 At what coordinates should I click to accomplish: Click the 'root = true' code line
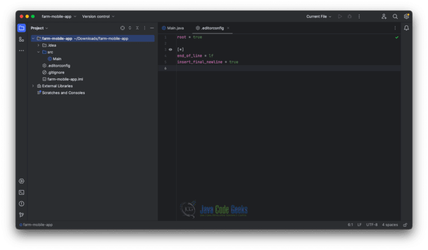click(189, 37)
